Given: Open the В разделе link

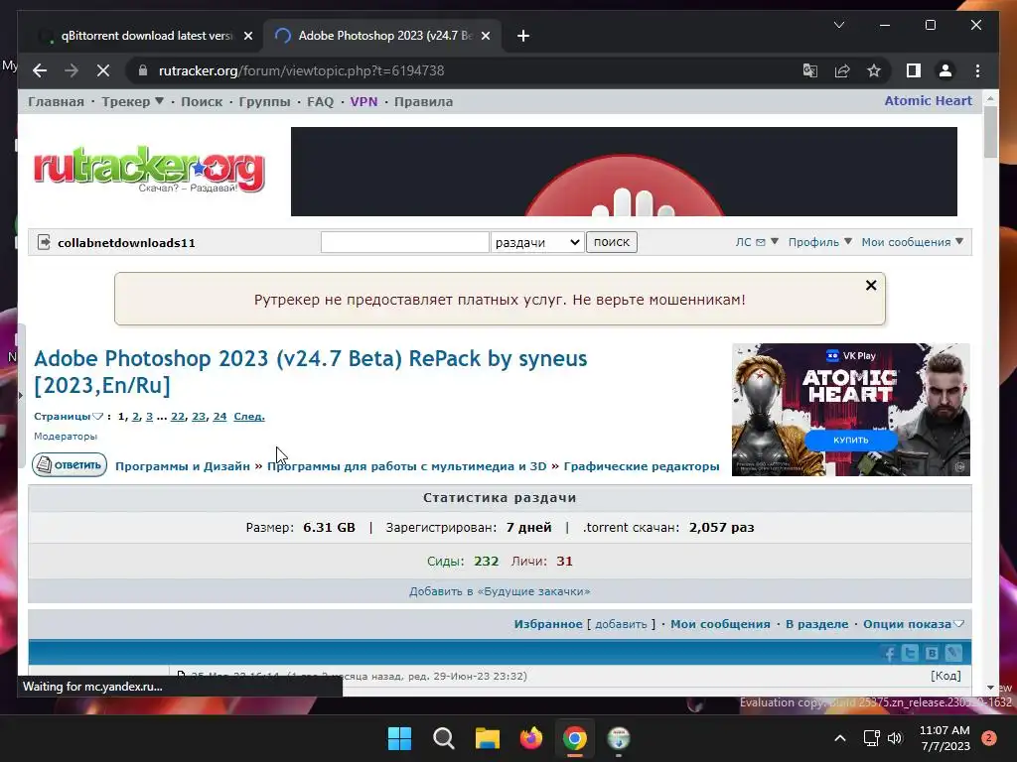Looking at the screenshot, I should pos(816,625).
